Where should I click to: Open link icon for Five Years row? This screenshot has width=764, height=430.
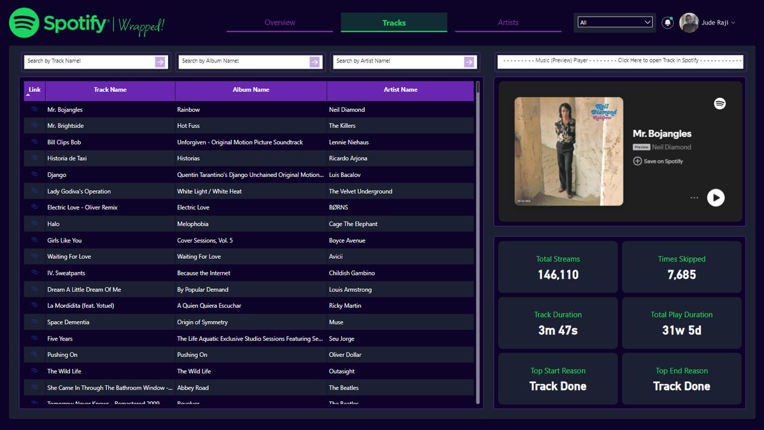pyautogui.click(x=34, y=338)
